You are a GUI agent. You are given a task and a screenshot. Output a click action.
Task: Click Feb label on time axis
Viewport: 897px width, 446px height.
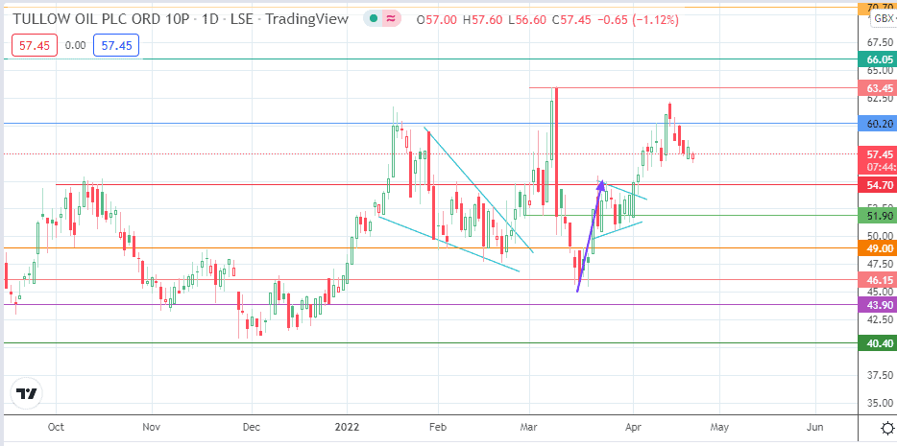[438, 427]
